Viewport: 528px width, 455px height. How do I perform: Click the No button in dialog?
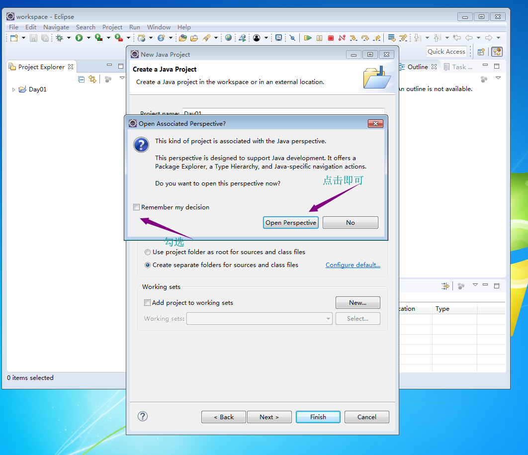pos(350,223)
